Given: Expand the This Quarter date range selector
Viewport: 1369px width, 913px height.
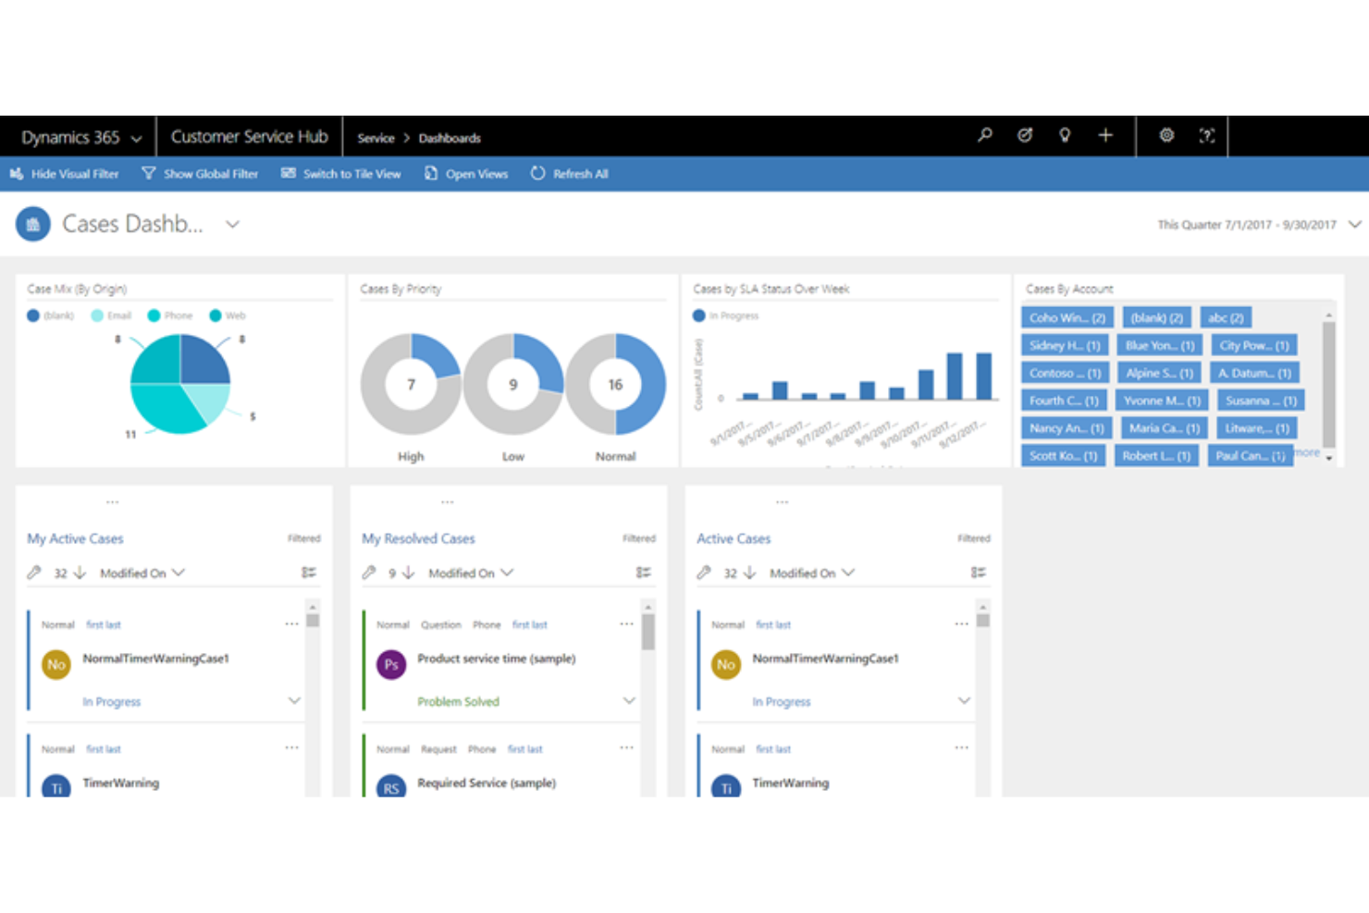Looking at the screenshot, I should [1353, 224].
